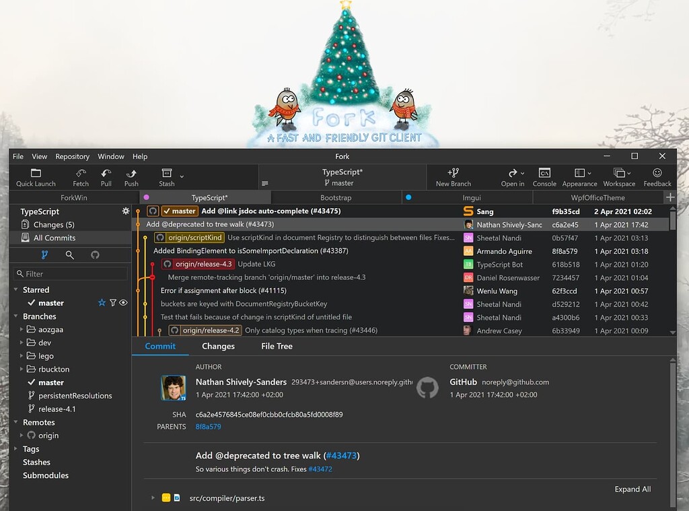Push commits with the Push icon
This screenshot has height=511, width=689.
pos(131,177)
